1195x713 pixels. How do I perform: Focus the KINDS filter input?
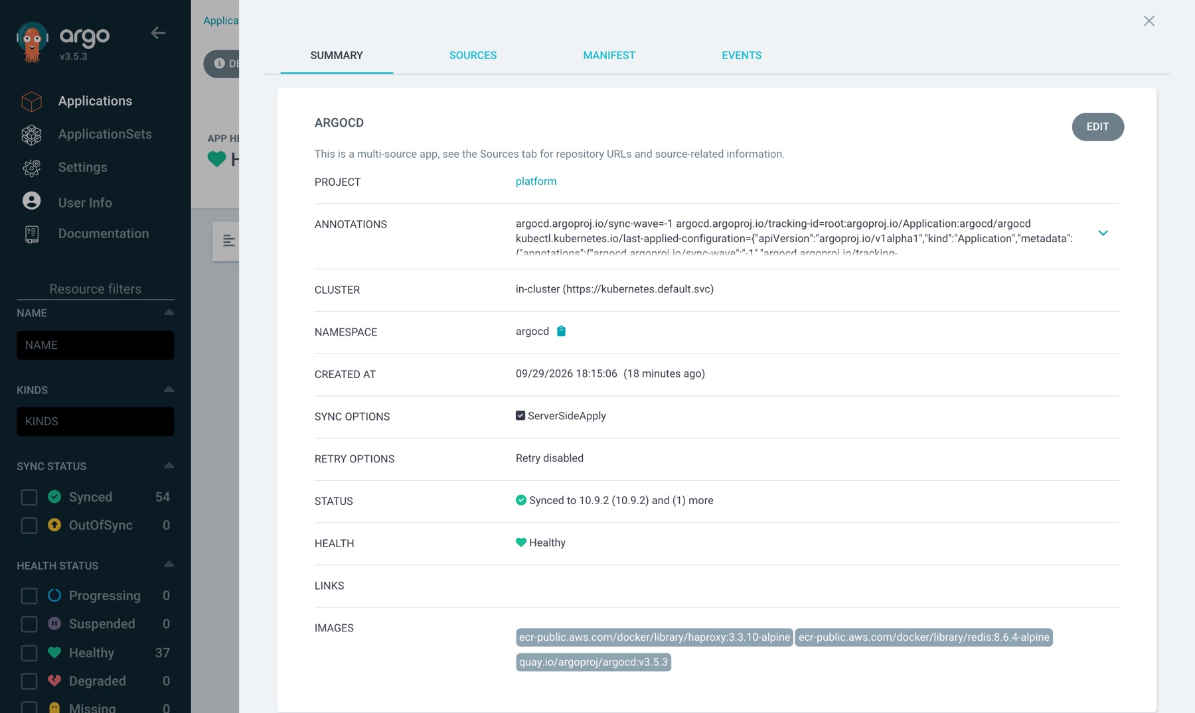tap(96, 421)
